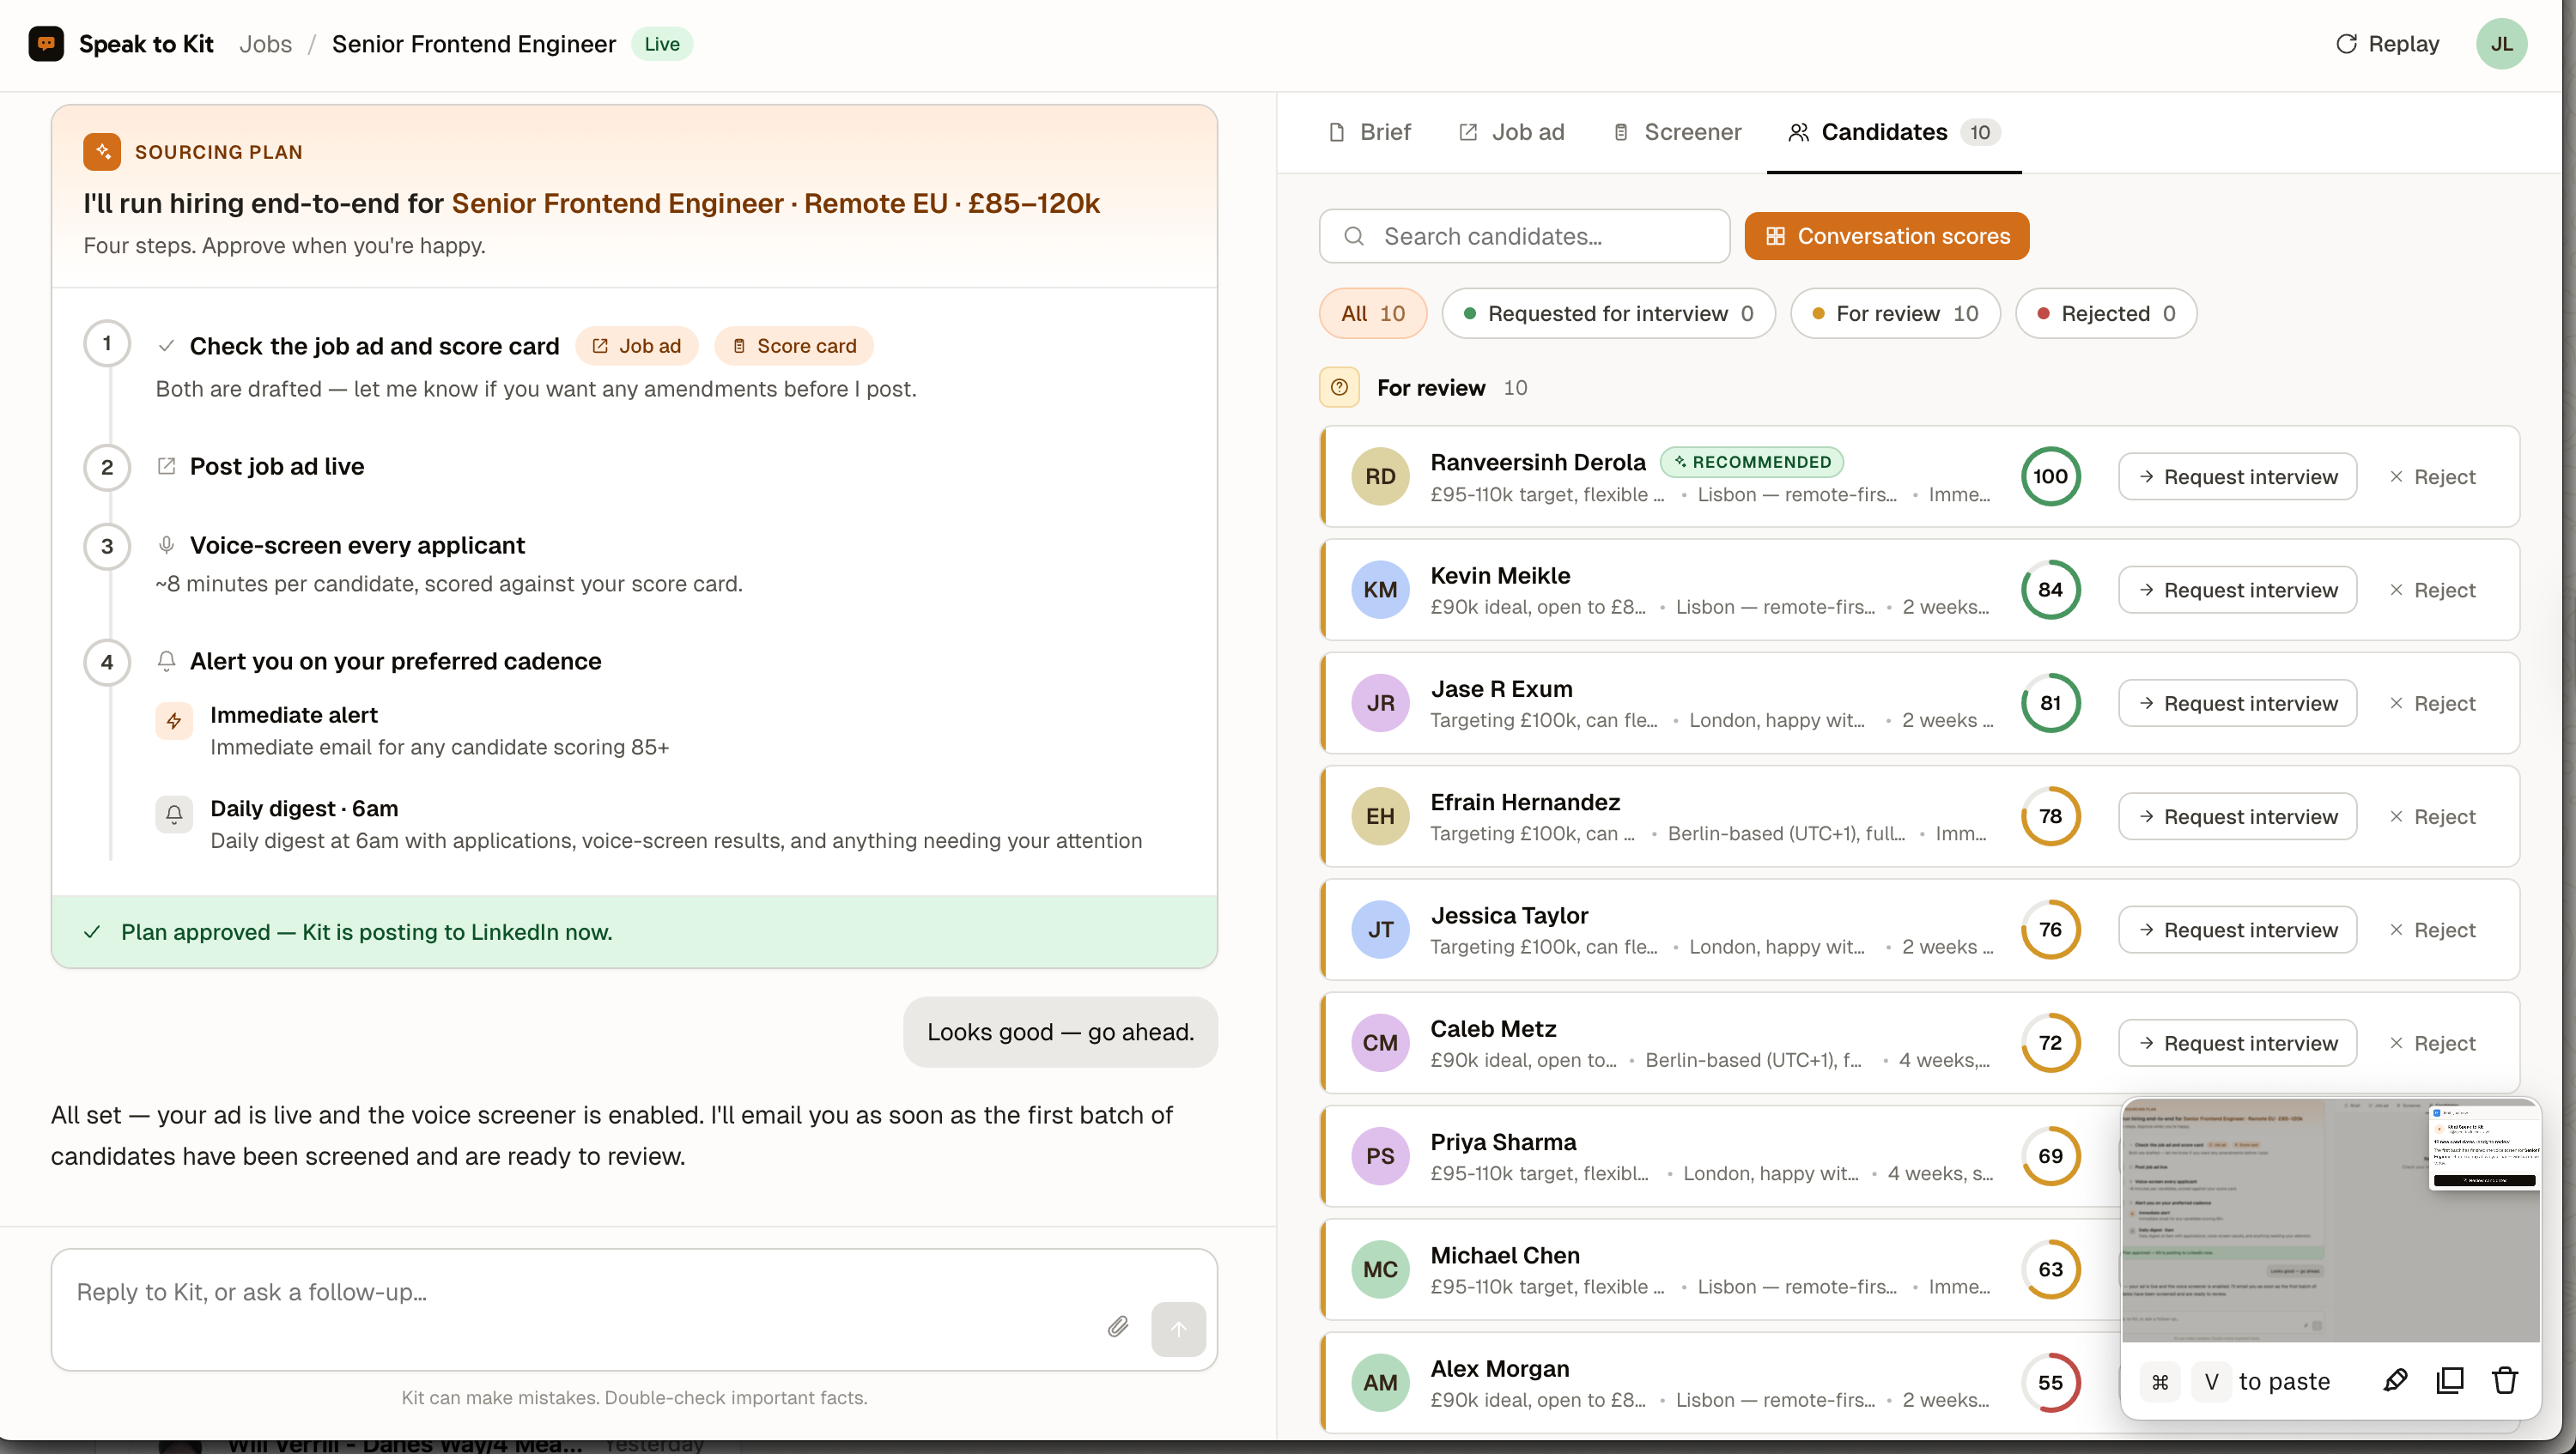Open the Job ad tab
The image size is (2576, 1454).
[x=1512, y=132]
